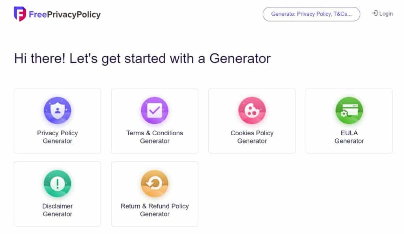Viewport: 404px width, 234px height.
Task: Click the pink cookie icon
Action: (252, 111)
